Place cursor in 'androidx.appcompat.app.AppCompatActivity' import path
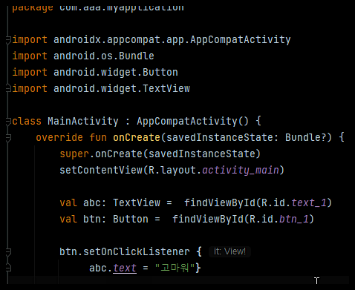This screenshot has height=290, width=355. click(172, 40)
